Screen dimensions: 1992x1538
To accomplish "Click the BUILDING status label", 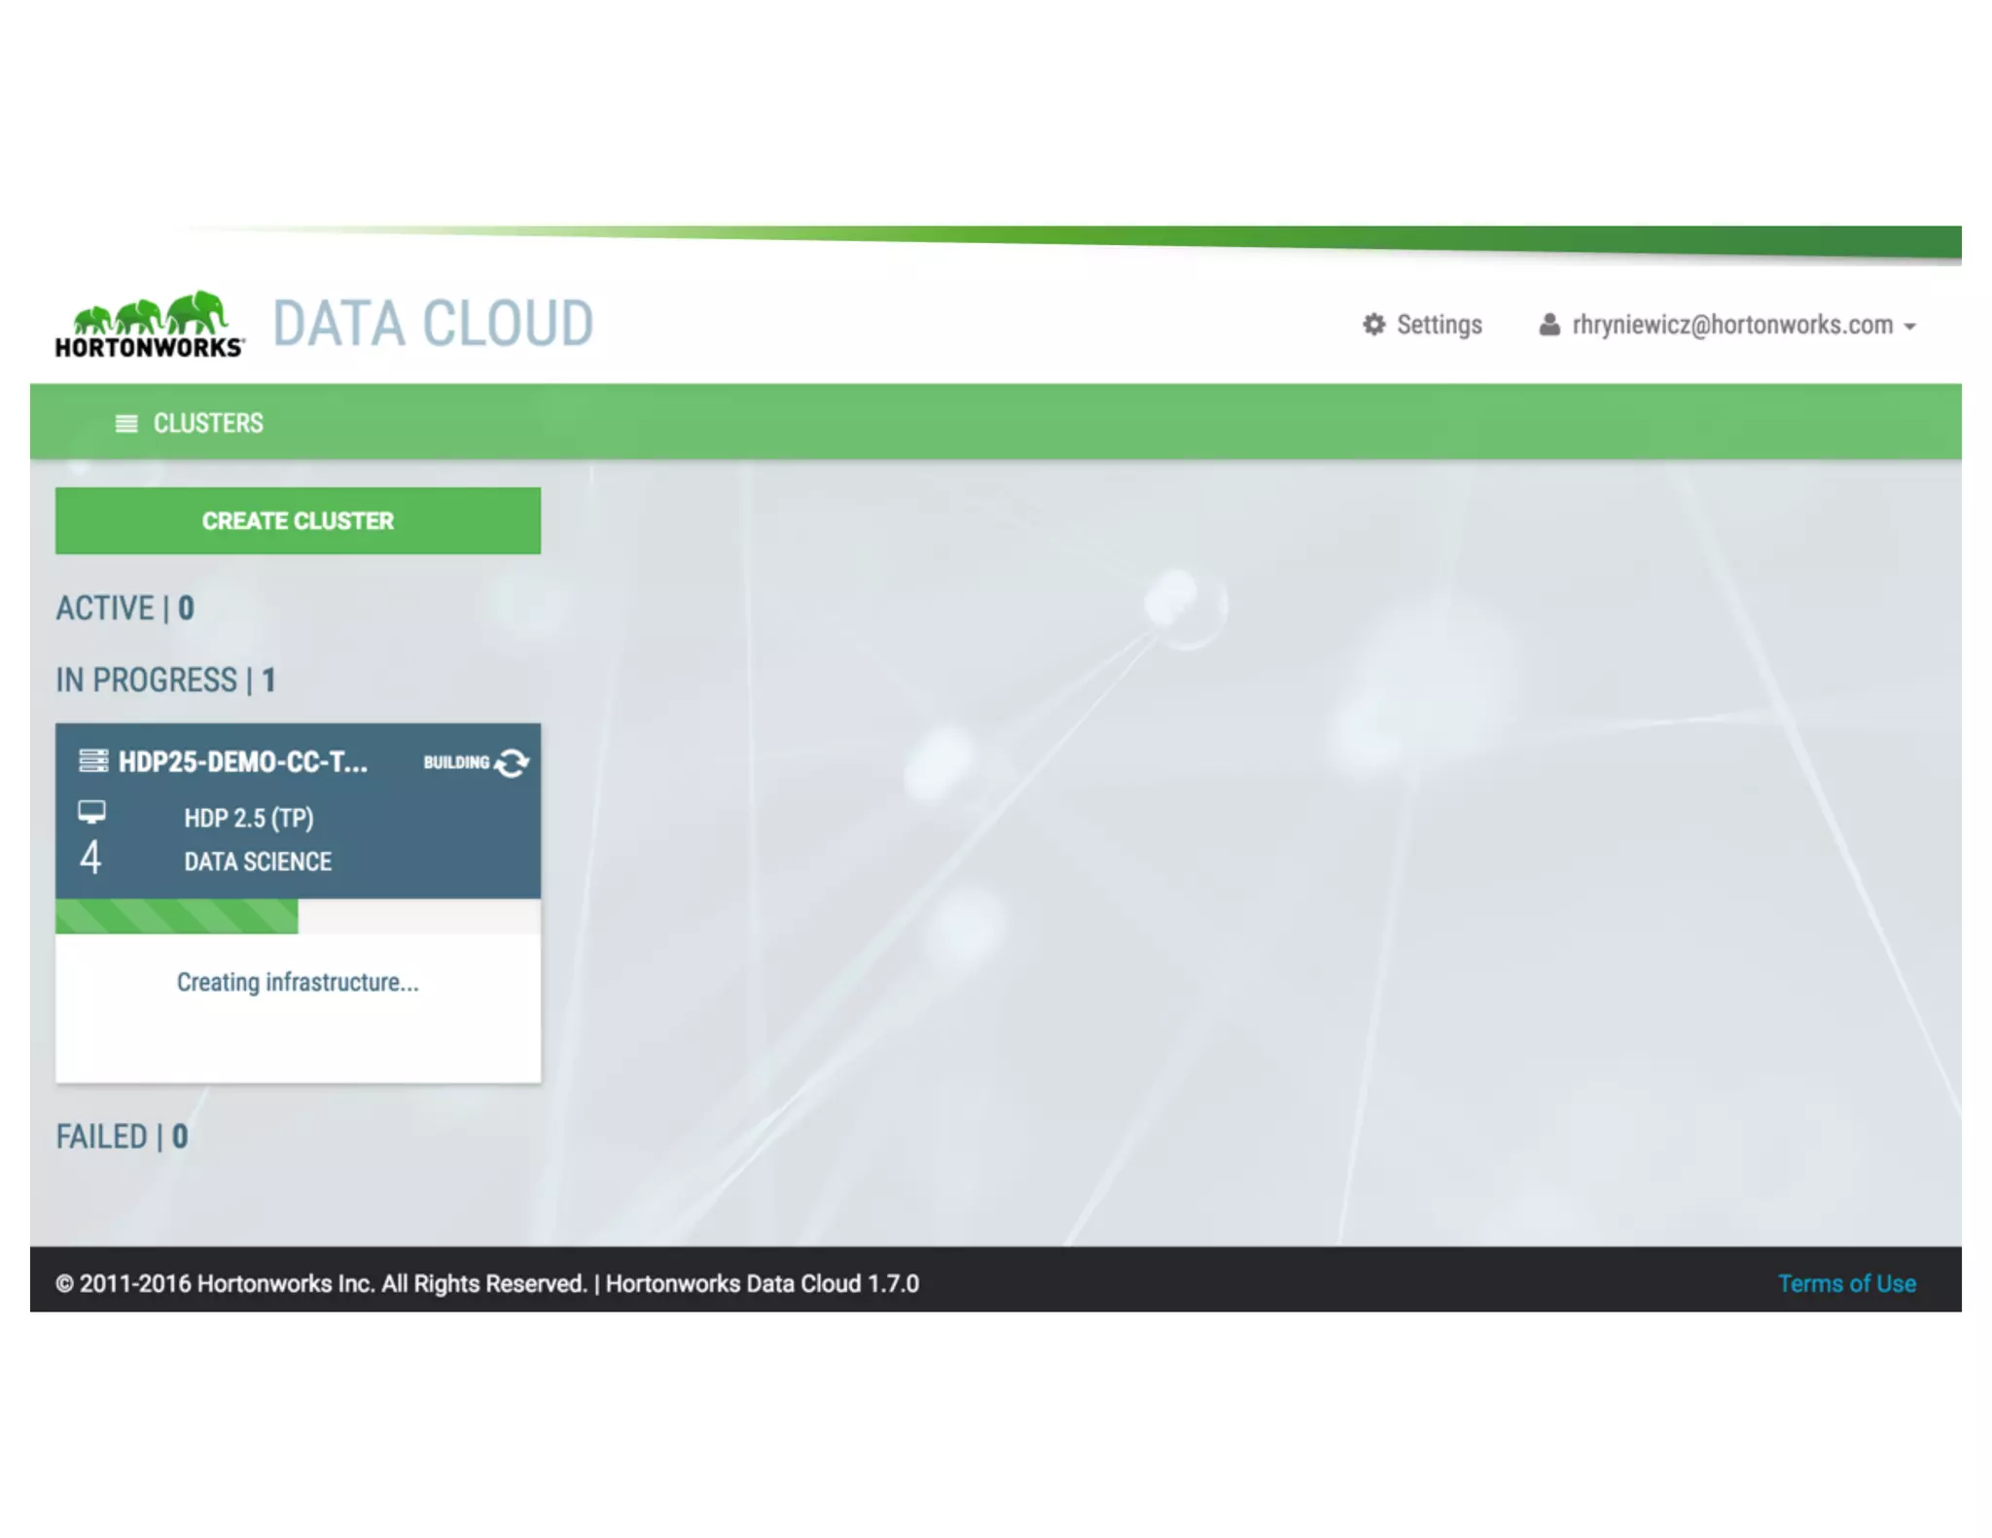I will [x=456, y=763].
